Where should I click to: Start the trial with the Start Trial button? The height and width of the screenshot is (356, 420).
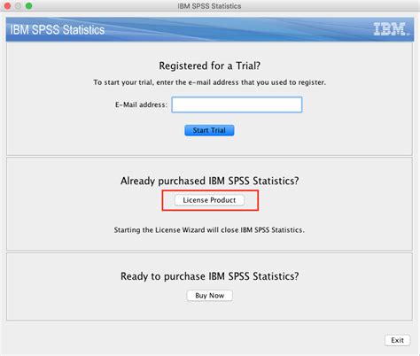click(x=209, y=130)
